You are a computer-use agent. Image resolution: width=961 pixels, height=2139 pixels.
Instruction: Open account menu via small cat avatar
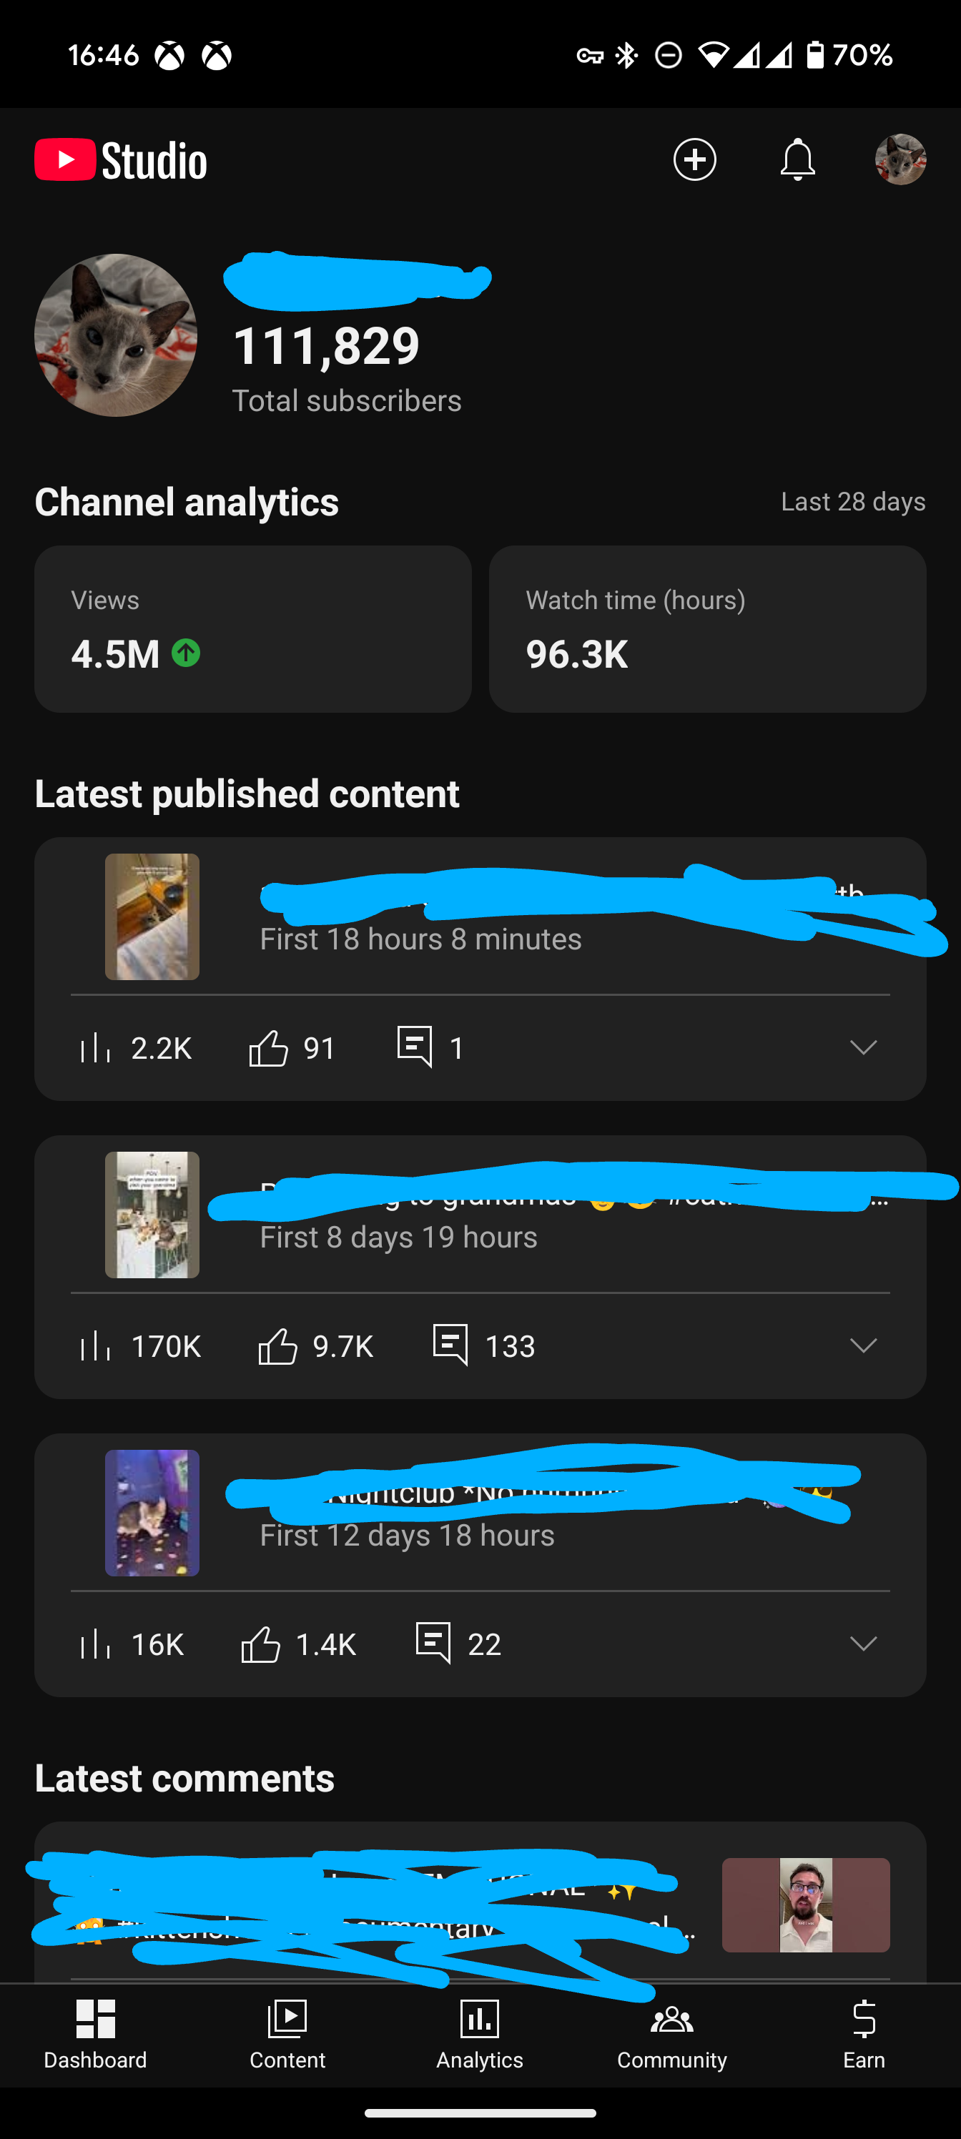click(900, 159)
